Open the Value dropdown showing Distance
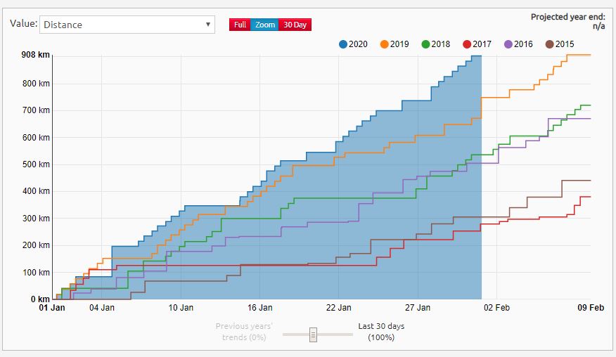 point(127,25)
